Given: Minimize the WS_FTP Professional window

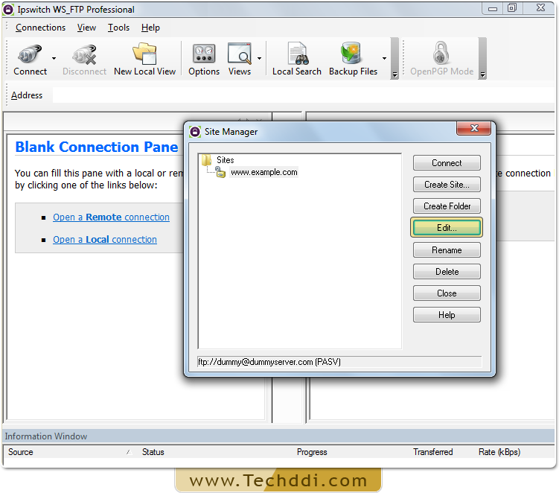Looking at the screenshot, I should tap(493, 8).
